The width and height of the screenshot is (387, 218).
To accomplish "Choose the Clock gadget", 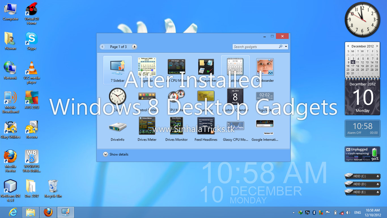I will click(x=117, y=97).
